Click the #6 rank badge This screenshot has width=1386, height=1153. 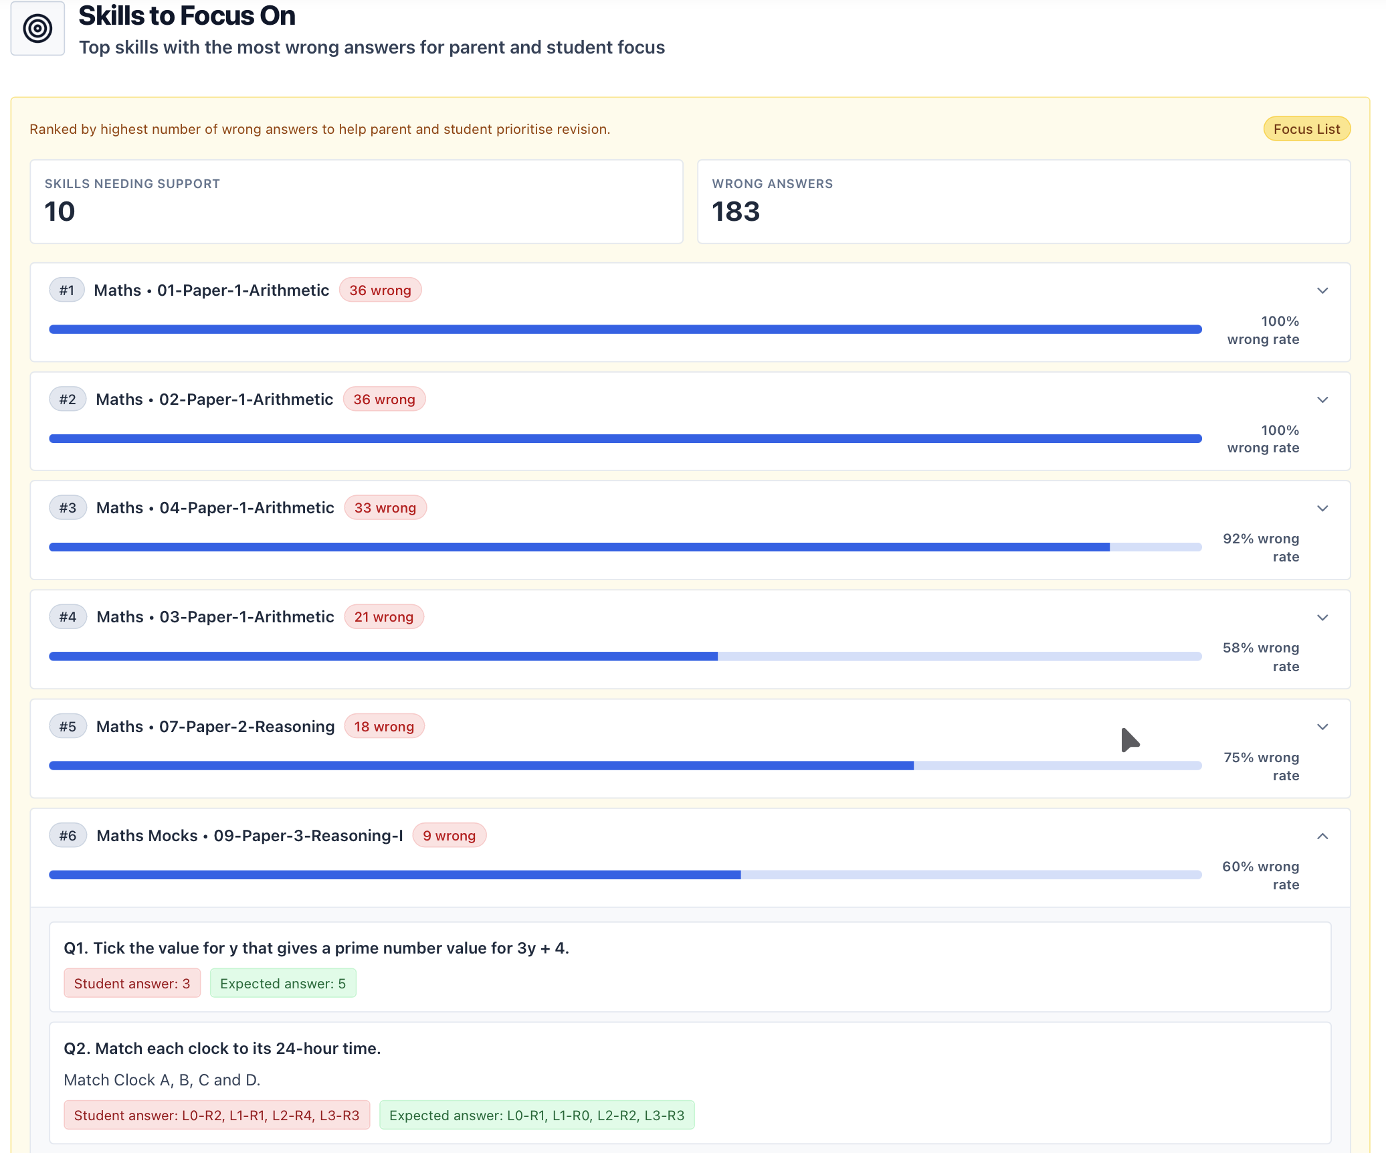point(68,836)
